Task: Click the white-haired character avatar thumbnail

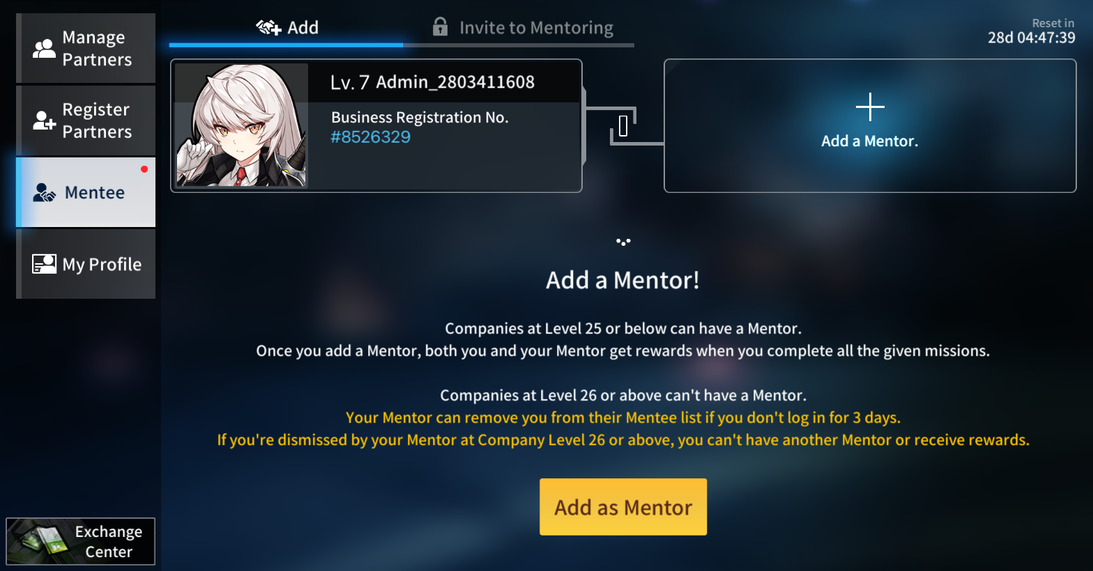Action: (241, 125)
